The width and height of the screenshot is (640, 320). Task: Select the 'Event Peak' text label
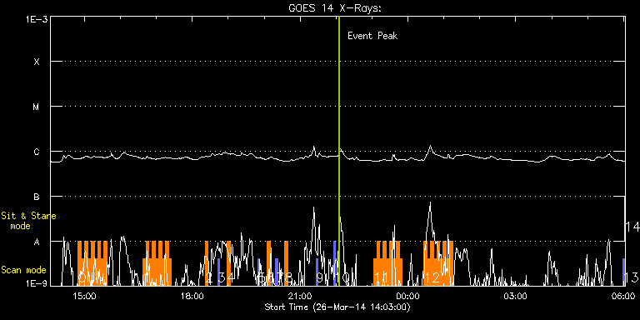coord(372,36)
